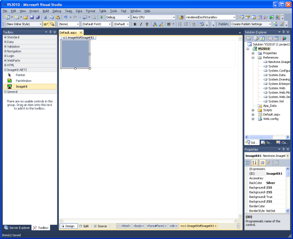Click the Save icon in toolbar
The image size is (293, 239).
[x=32, y=17]
